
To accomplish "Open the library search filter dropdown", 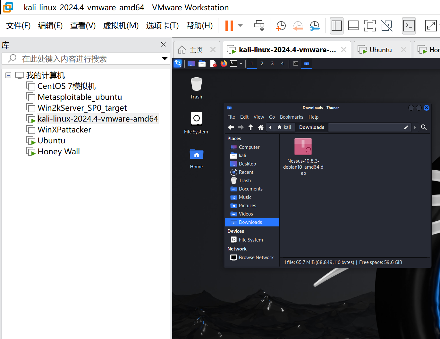I will coord(165,59).
